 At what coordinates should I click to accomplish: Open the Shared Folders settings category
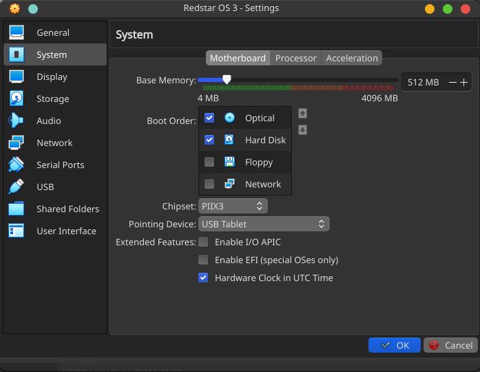[x=55, y=209]
